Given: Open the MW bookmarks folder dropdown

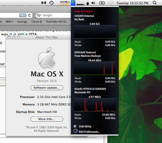Looking at the screenshot, I should click(x=10, y=22).
